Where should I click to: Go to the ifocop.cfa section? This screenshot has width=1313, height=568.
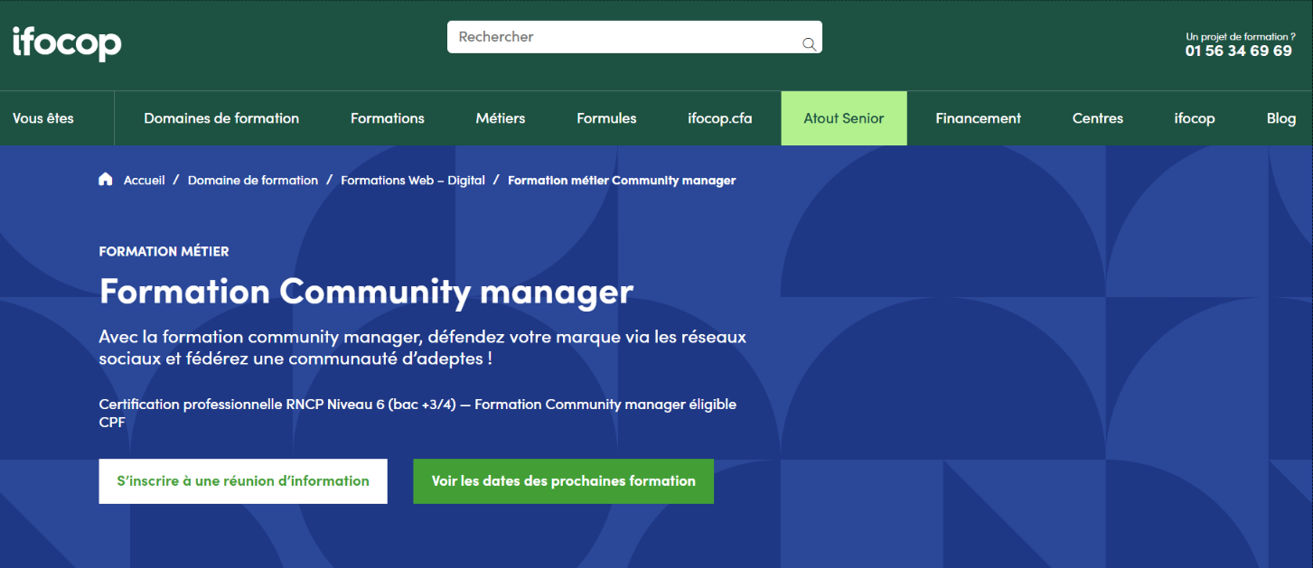tap(720, 117)
